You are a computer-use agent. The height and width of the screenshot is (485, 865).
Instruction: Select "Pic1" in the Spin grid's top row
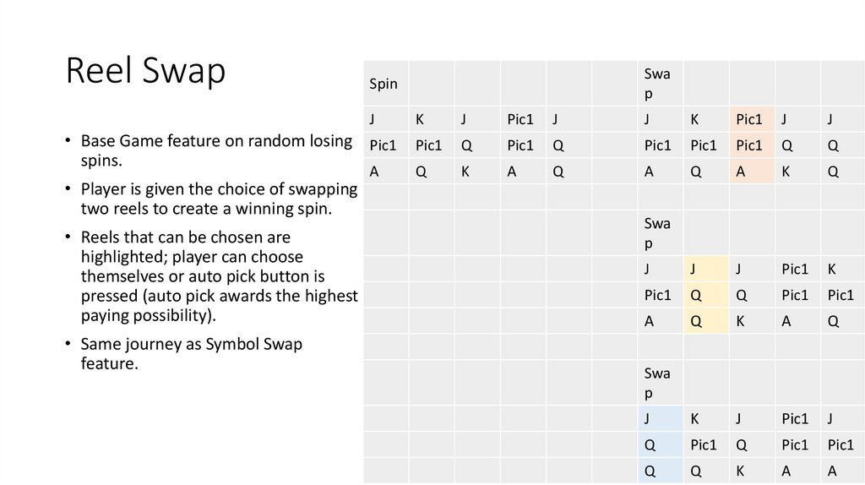pos(520,120)
